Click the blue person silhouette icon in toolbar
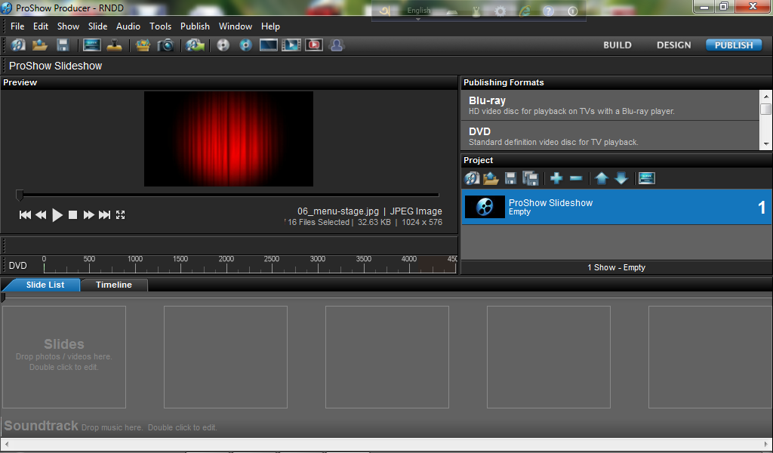This screenshot has width=773, height=453. [337, 45]
